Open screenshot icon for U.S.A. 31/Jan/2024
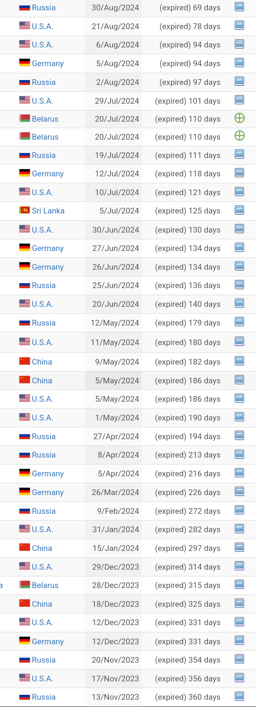267x707 pixels. (x=239, y=529)
